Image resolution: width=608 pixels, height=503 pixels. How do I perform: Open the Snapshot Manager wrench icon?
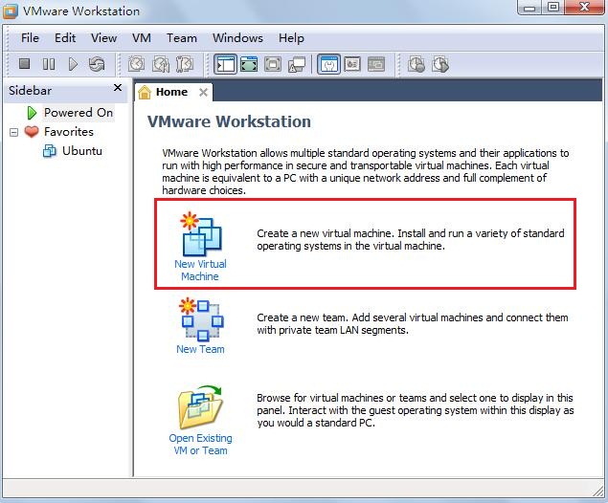coord(185,64)
